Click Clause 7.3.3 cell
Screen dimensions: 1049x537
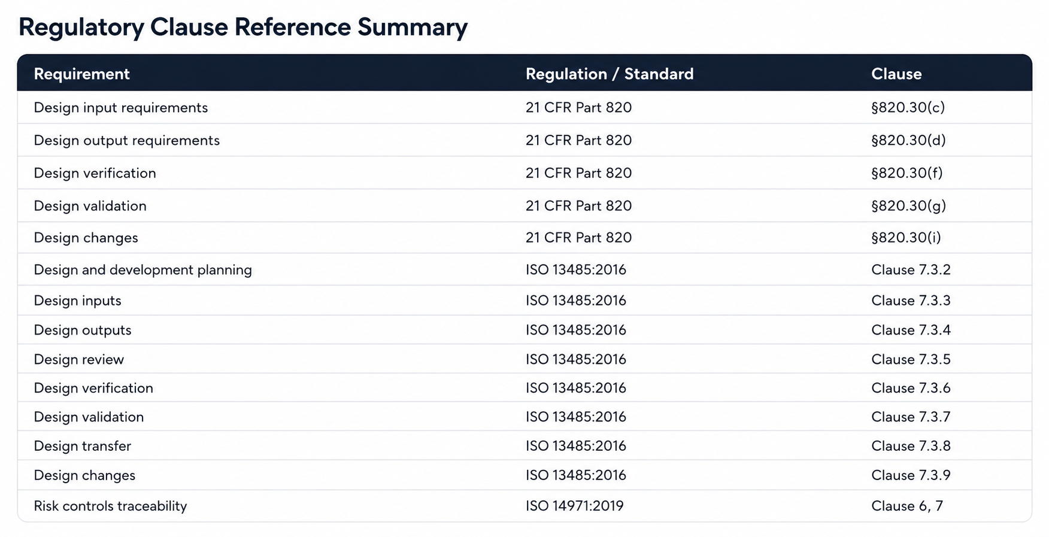point(911,301)
